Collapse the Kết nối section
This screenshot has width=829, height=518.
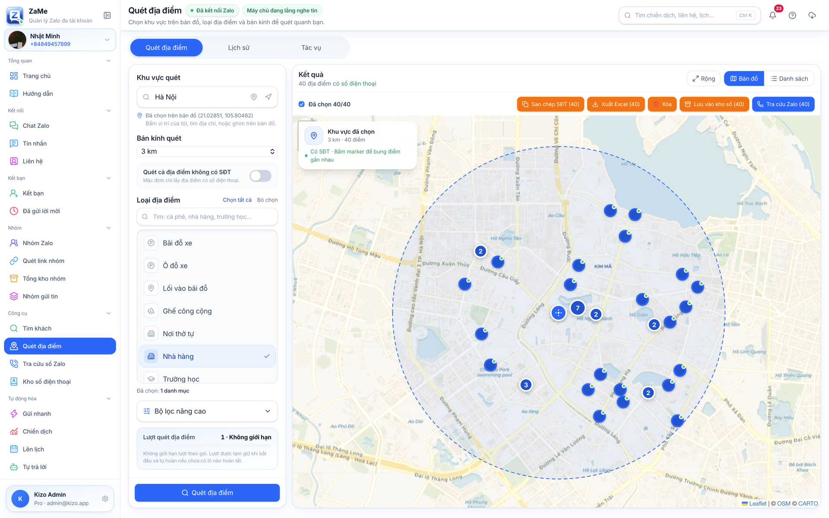pyautogui.click(x=108, y=111)
